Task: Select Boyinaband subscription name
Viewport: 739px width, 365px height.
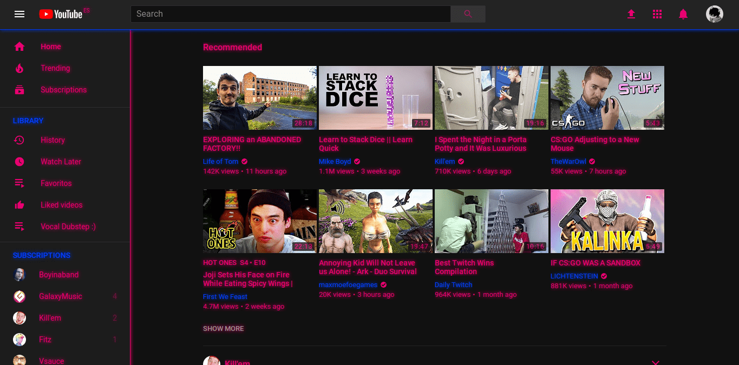Action: click(x=59, y=275)
